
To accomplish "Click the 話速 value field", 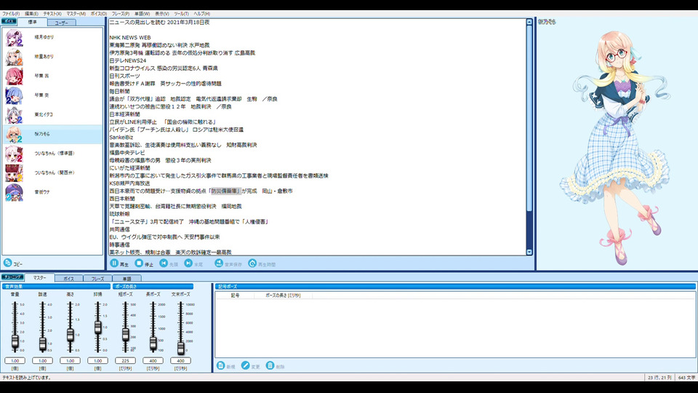I will click(x=42, y=360).
